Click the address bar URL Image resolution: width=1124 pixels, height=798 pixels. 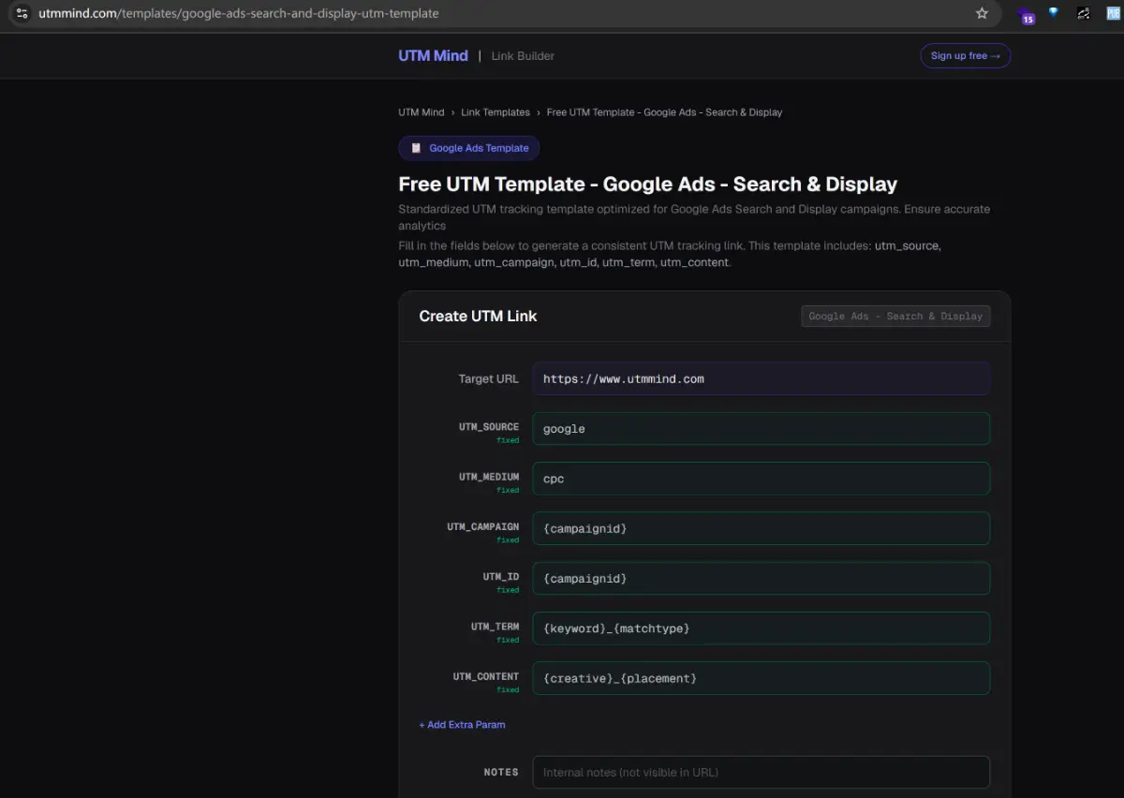coord(239,13)
